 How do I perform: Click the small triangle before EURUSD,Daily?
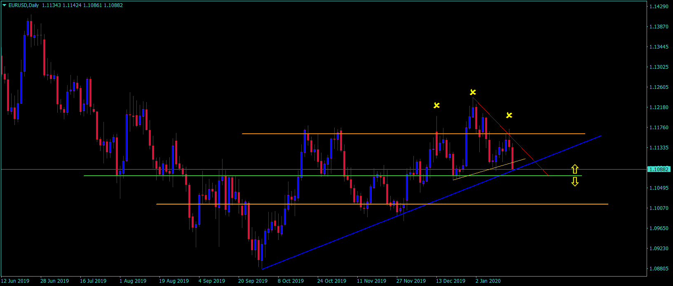[x=5, y=5]
